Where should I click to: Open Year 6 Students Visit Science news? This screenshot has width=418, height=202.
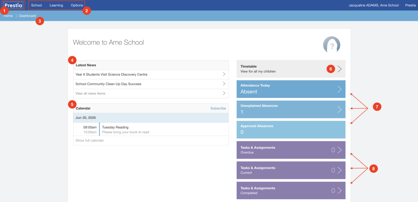(x=151, y=75)
